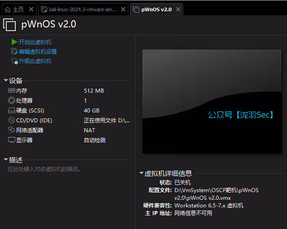Image resolution: width=287 pixels, height=229 pixels.
Task: Collapse the 虚拟机详细信息 details section
Action: pos(141,173)
